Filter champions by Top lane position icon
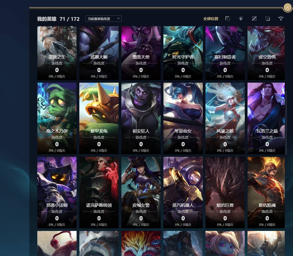293x256 pixels. click(228, 19)
